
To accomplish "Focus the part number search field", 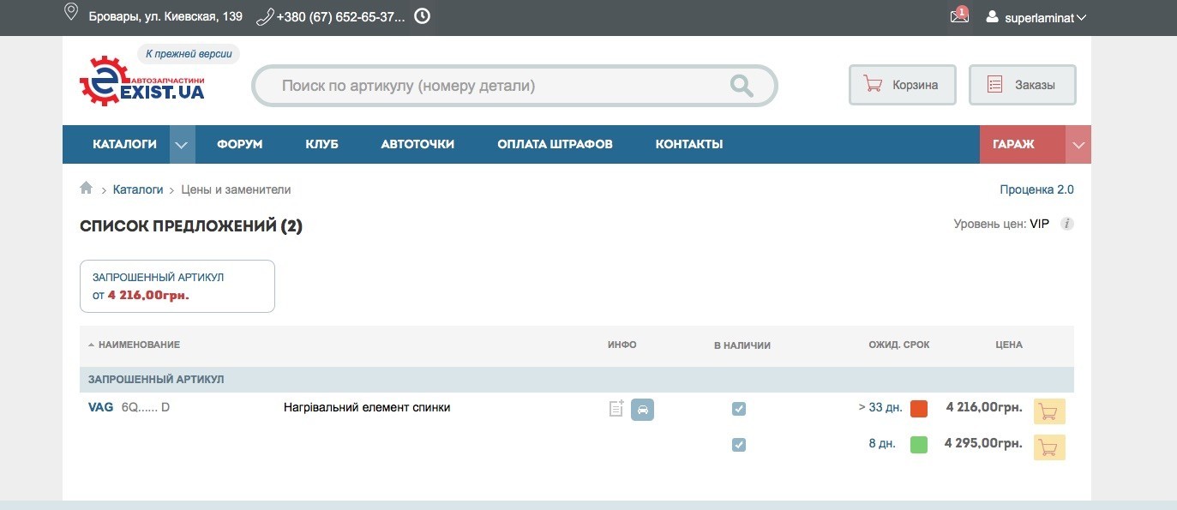I will coord(497,86).
